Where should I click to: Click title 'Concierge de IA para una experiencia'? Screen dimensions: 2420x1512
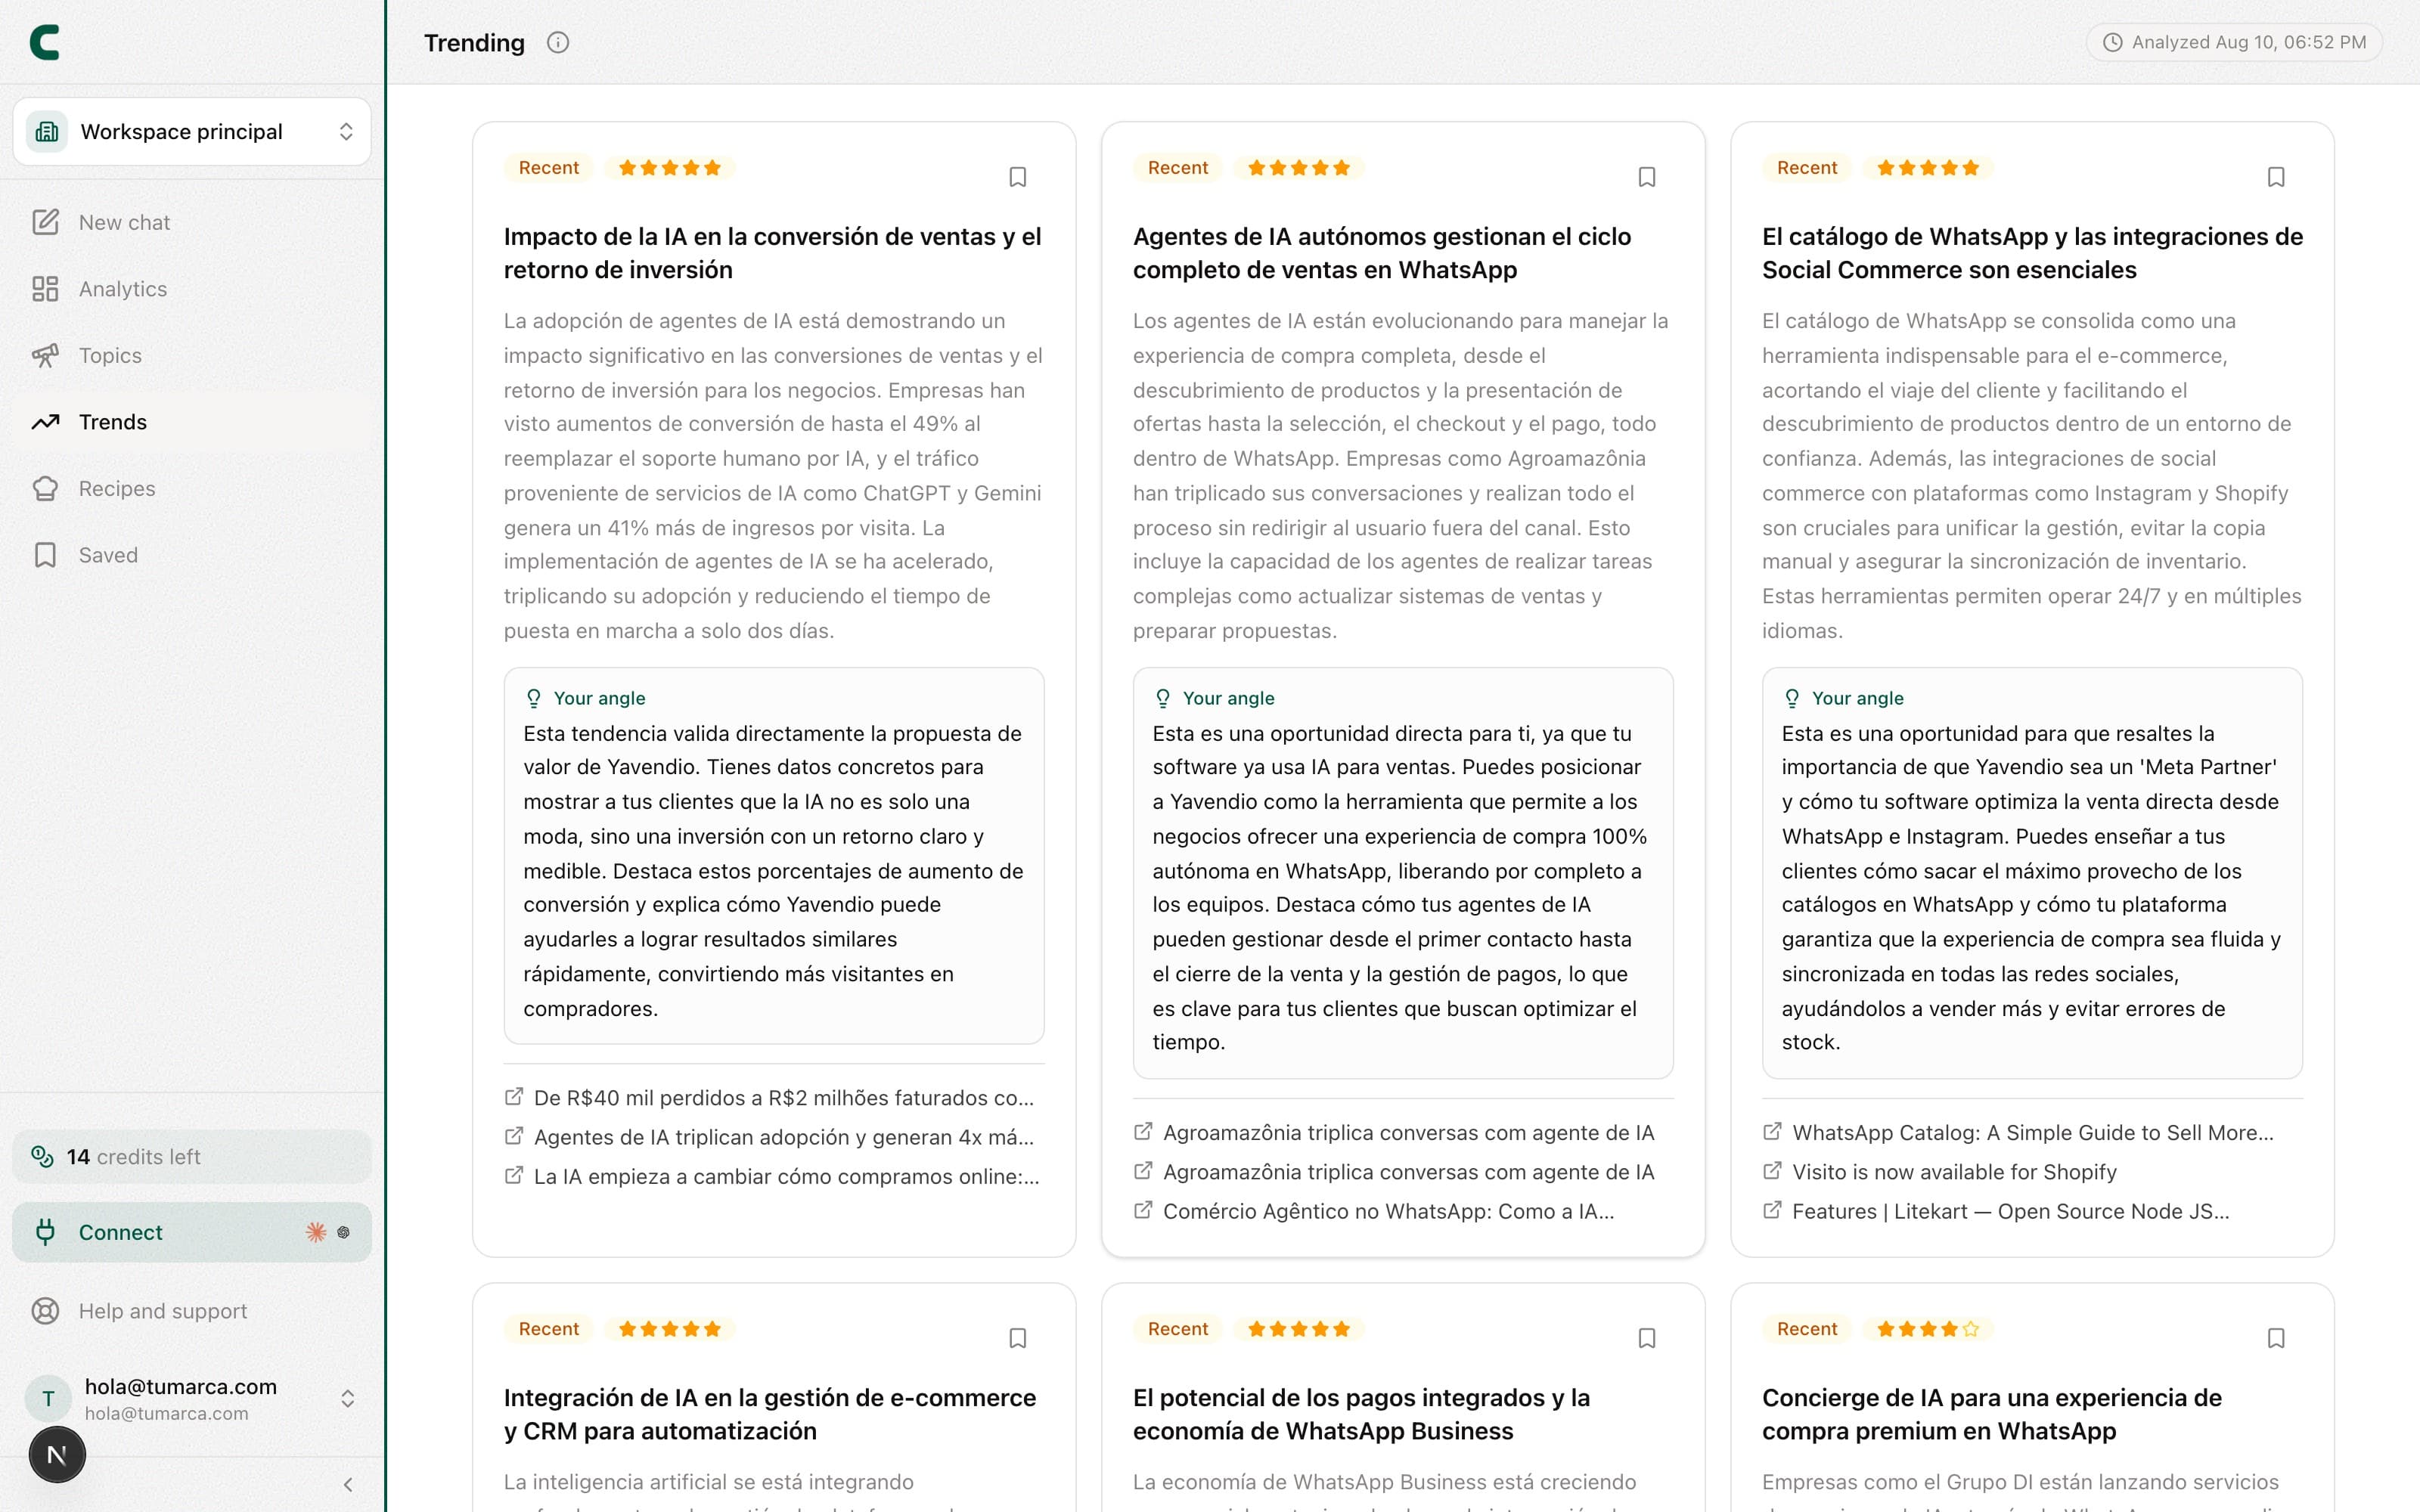point(1992,1414)
